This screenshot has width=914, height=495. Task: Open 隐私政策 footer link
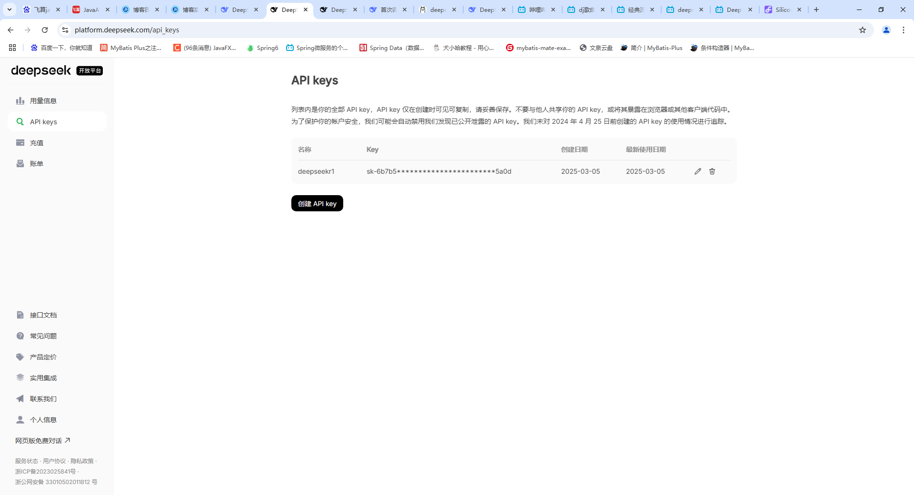pyautogui.click(x=82, y=461)
